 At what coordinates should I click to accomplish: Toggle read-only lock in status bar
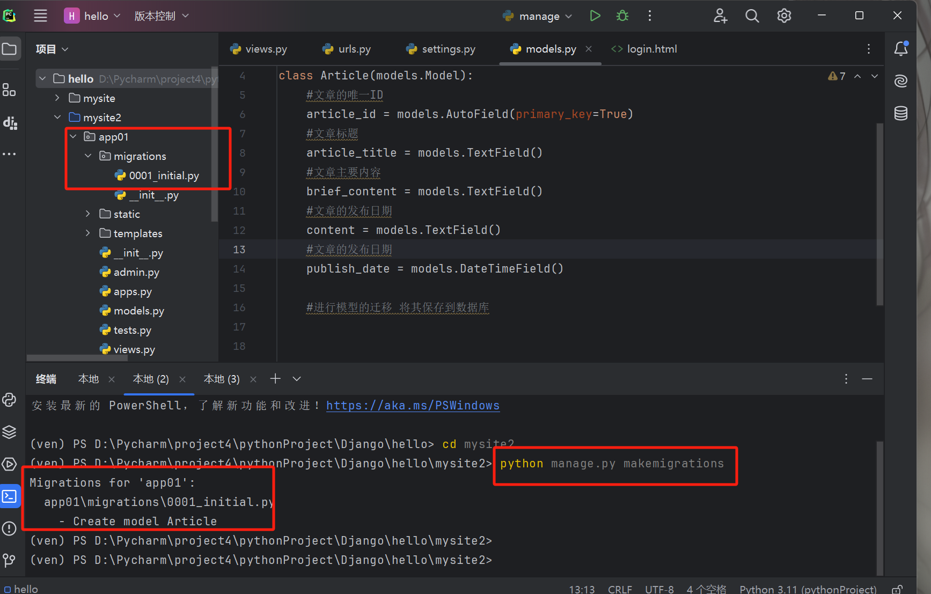point(897,589)
